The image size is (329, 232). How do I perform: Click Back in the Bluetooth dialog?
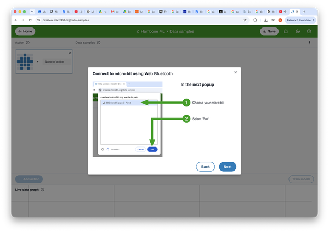(206, 167)
